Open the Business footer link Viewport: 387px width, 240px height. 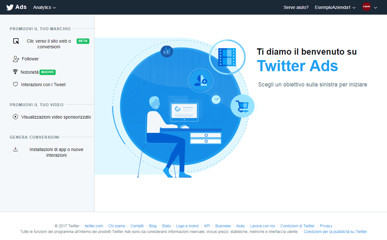coord(223,226)
